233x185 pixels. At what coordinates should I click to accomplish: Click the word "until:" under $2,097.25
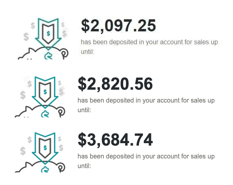point(88,51)
